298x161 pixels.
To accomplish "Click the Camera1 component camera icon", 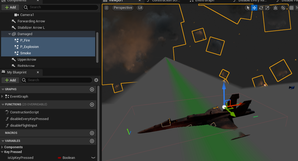I will (17, 15).
